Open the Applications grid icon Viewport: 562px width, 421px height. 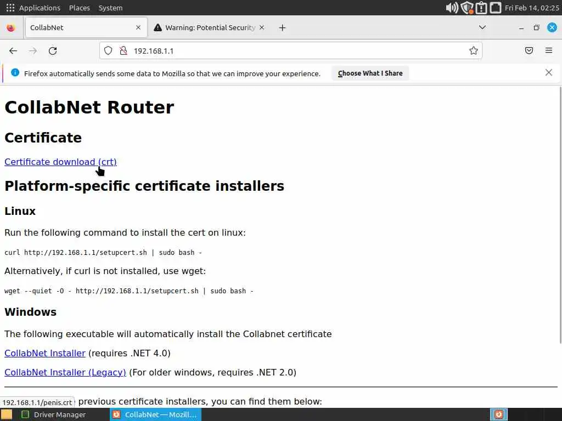10,8
